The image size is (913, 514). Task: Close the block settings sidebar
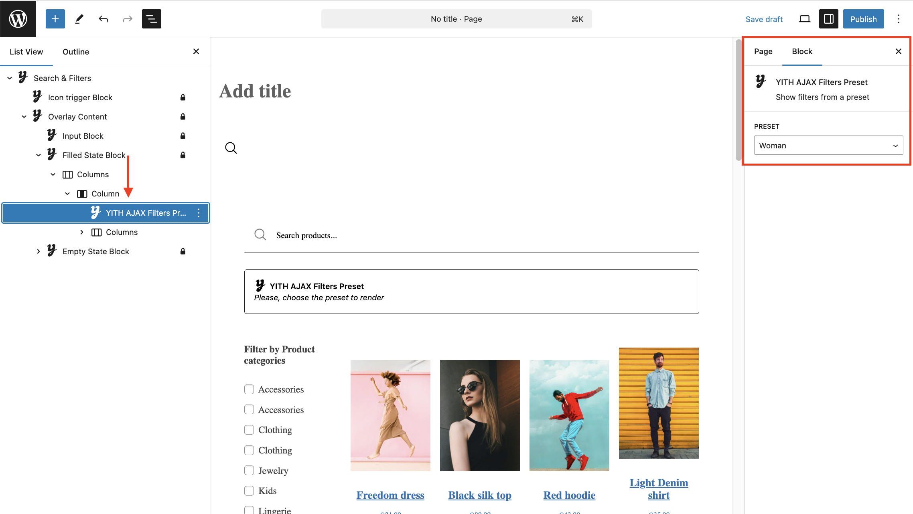[x=899, y=51]
